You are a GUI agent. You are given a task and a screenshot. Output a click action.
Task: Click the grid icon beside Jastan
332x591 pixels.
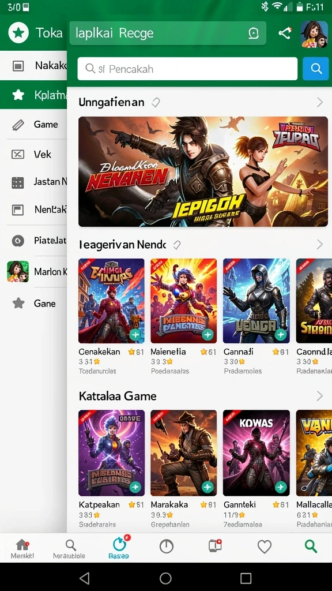pyautogui.click(x=18, y=182)
